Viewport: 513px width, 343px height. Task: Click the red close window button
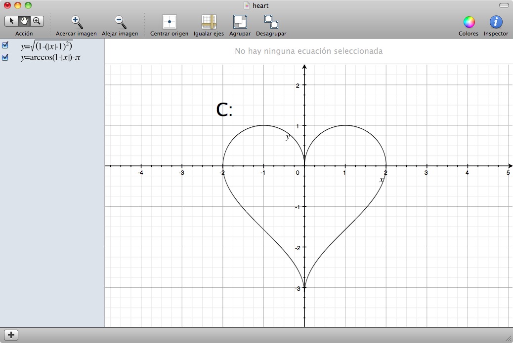pos(7,5)
